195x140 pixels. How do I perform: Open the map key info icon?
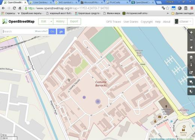[x=191, y=65]
